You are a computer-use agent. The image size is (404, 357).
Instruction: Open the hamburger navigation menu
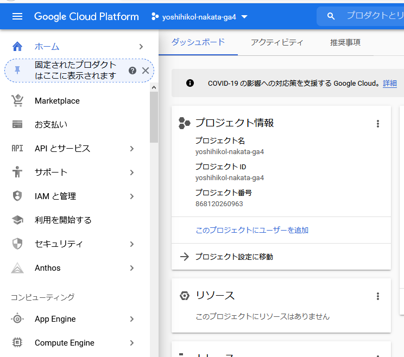[x=17, y=17]
